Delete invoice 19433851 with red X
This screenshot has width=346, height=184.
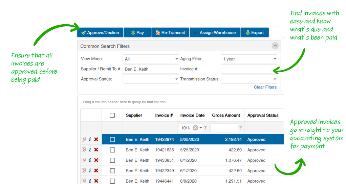(x=96, y=160)
